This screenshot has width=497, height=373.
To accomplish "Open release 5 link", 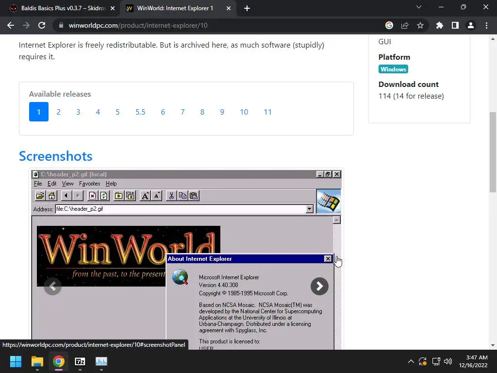I will [117, 112].
